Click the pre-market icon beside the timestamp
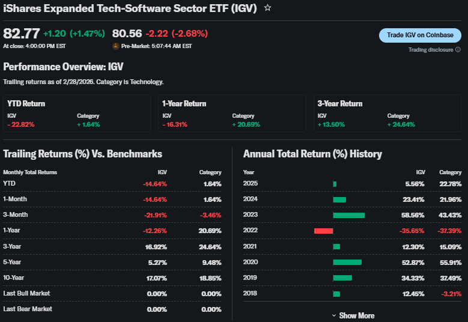Screen dimensions: 468x322 coord(116,46)
